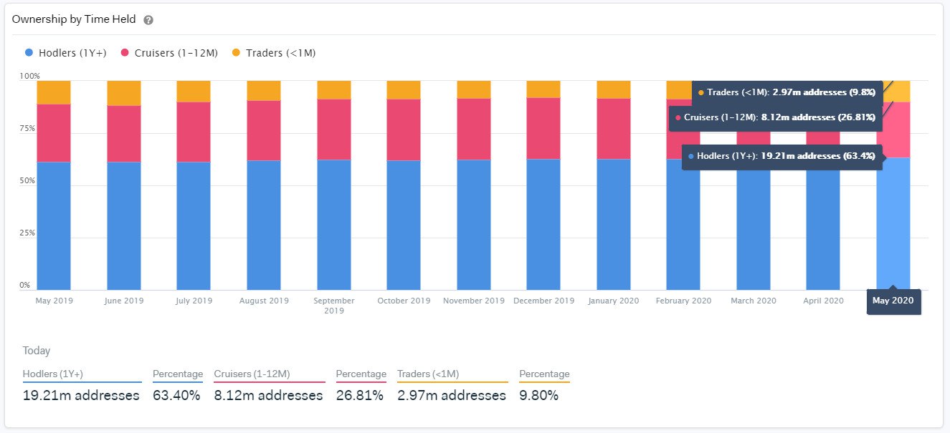Click the Hodlers 19.21m addresses stat
The image size is (950, 433).
tap(81, 395)
